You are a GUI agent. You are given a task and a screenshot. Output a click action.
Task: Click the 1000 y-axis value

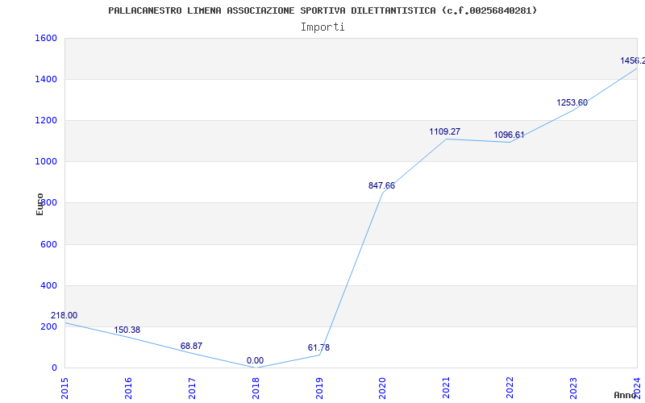(46, 162)
